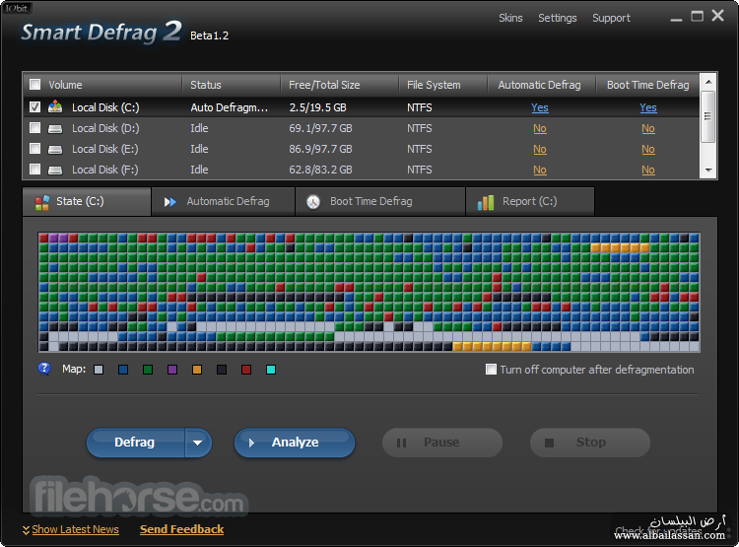Click the Automatic Defrag fast-forward icon
The height and width of the screenshot is (547, 739).
[170, 202]
